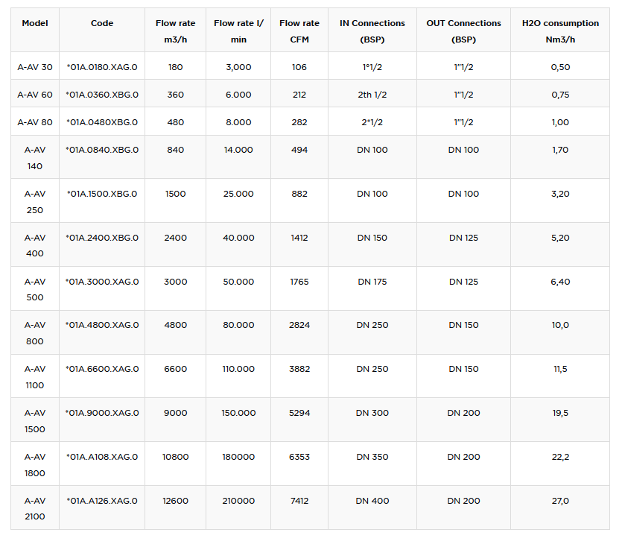The height and width of the screenshot is (550, 622).
Task: Click the A-AV 80 model cell
Action: tap(35, 122)
